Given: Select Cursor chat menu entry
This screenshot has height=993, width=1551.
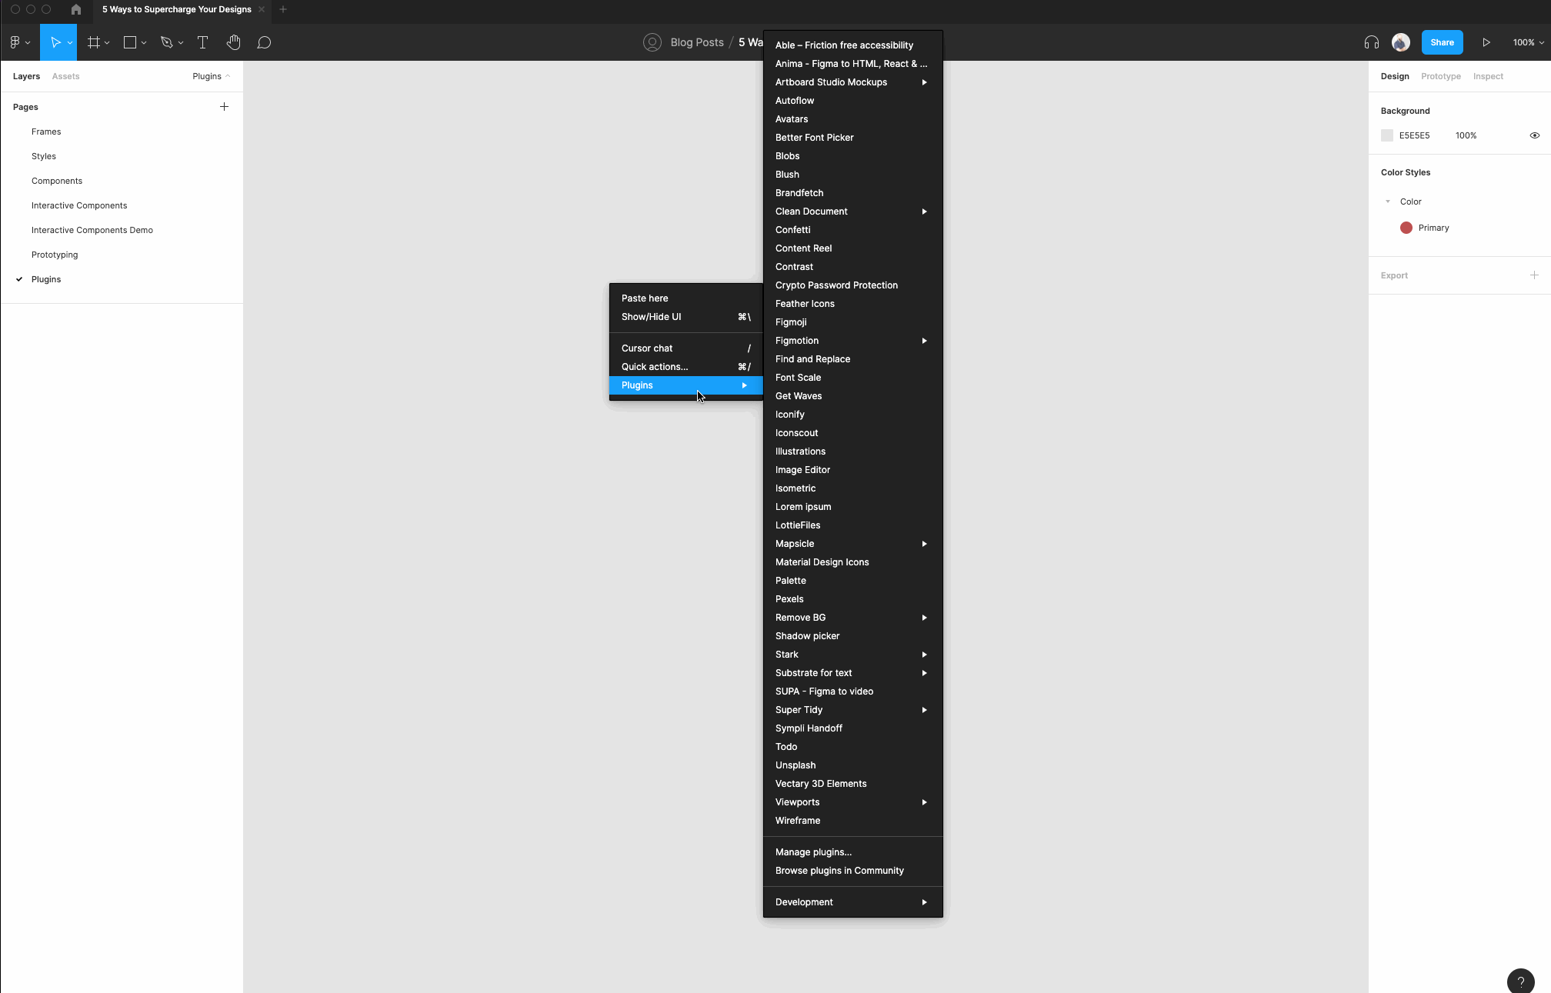Looking at the screenshot, I should coord(685,348).
